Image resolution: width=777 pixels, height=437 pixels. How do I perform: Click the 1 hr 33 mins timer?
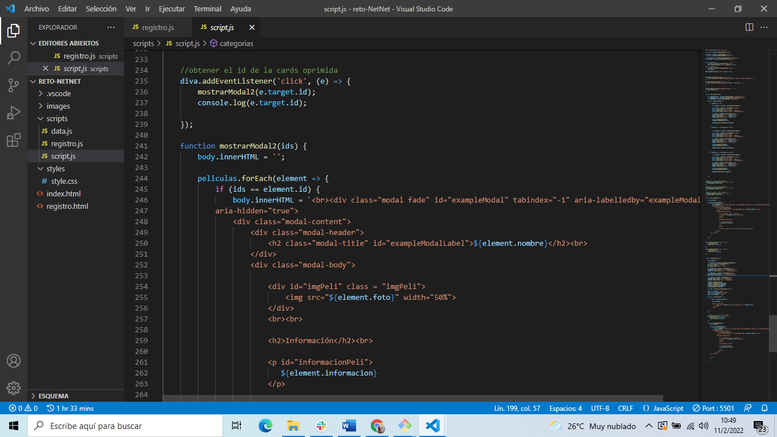tap(71, 408)
